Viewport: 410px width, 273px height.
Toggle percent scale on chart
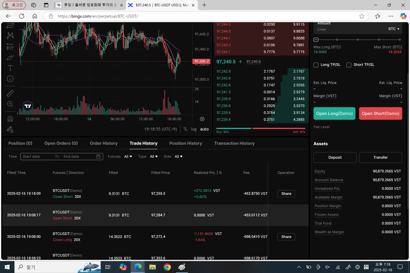(x=185, y=129)
